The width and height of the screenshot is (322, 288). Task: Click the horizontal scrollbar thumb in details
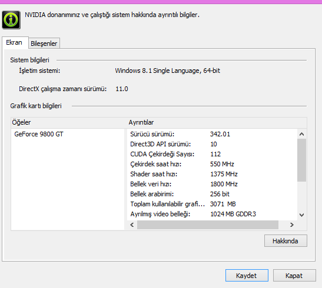(x=208, y=225)
